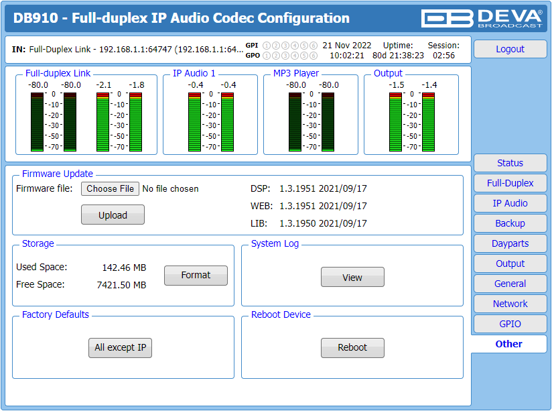The width and height of the screenshot is (552, 411).
Task: Click GPO indicator 4
Action: tap(295, 56)
